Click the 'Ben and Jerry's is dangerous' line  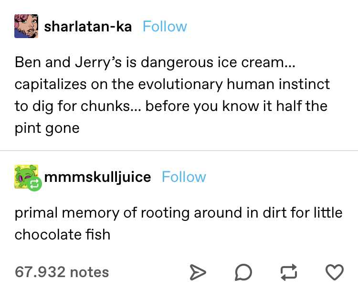(155, 62)
